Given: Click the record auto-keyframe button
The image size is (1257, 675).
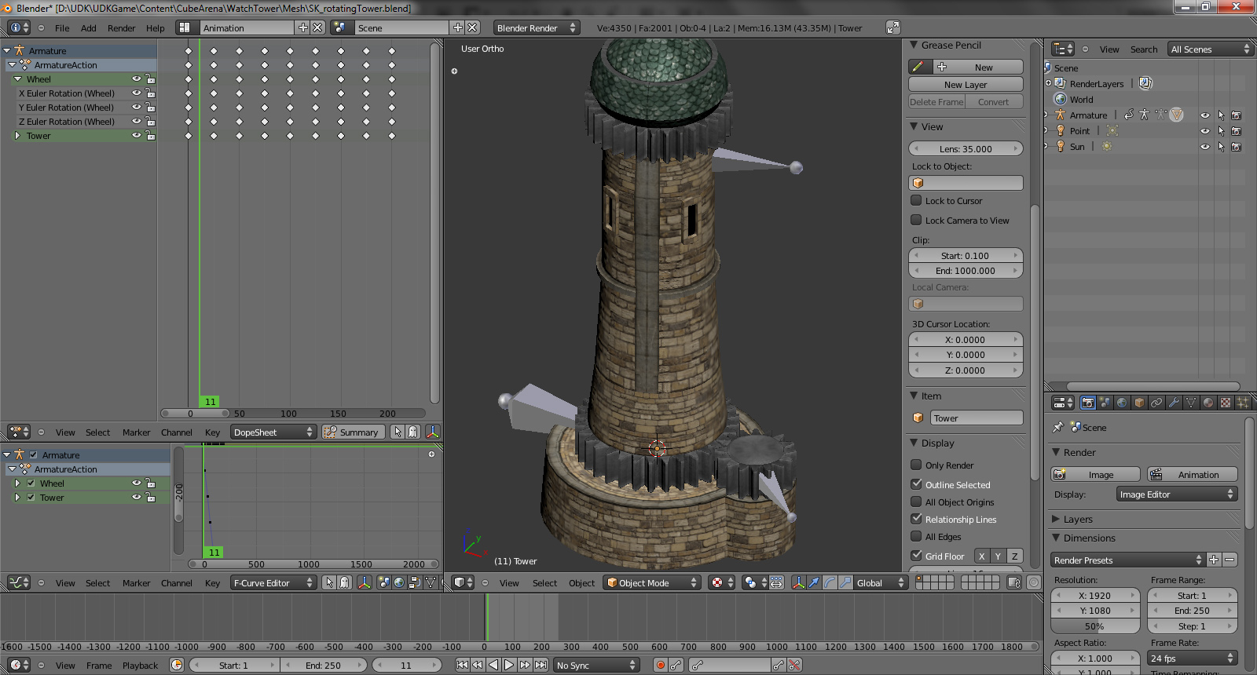Looking at the screenshot, I should click(660, 665).
